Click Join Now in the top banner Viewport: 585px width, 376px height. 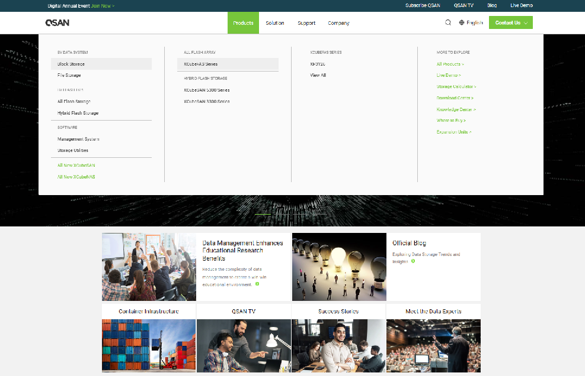coord(103,6)
